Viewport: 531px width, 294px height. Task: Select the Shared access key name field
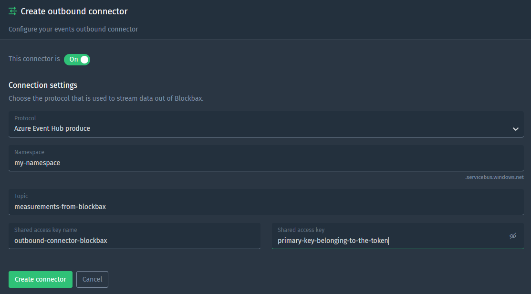click(x=135, y=236)
